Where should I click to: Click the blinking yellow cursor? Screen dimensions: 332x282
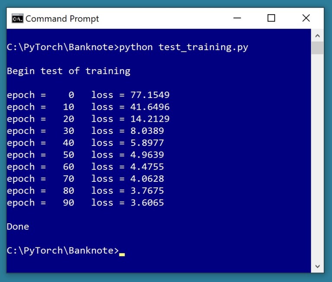[122, 255]
